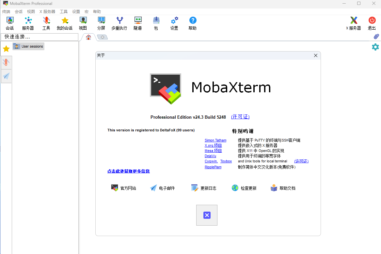Open the 终端 menu

[x=6, y=12]
